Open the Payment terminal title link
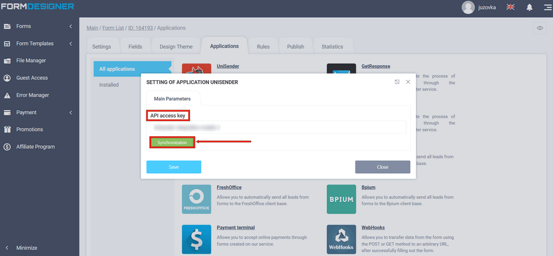 (x=236, y=228)
